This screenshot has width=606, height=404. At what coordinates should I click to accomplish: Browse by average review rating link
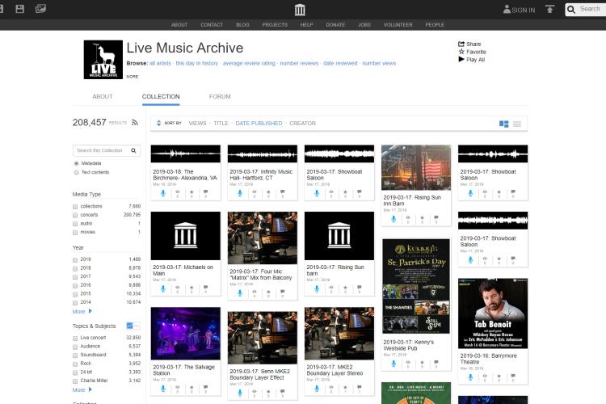pyautogui.click(x=249, y=63)
